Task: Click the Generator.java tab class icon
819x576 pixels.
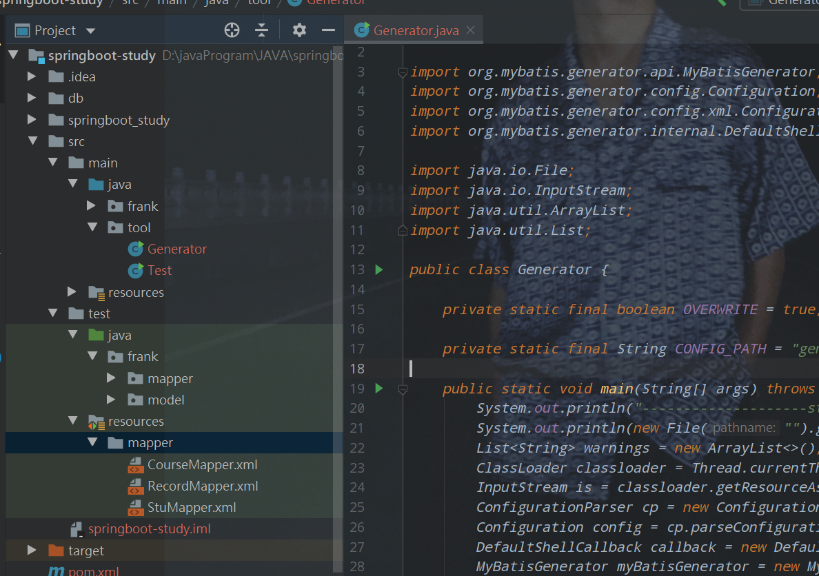Action: tap(361, 30)
